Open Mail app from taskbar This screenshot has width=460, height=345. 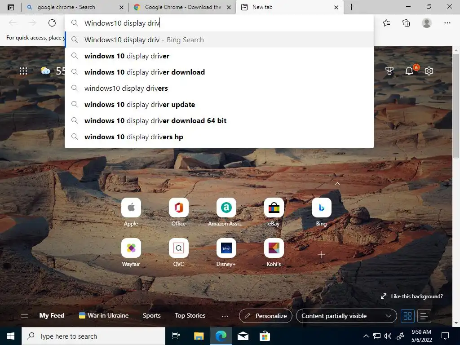(243, 336)
